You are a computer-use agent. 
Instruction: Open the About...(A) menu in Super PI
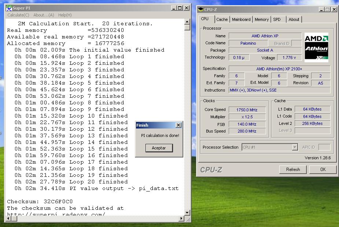pyautogui.click(x=44, y=15)
